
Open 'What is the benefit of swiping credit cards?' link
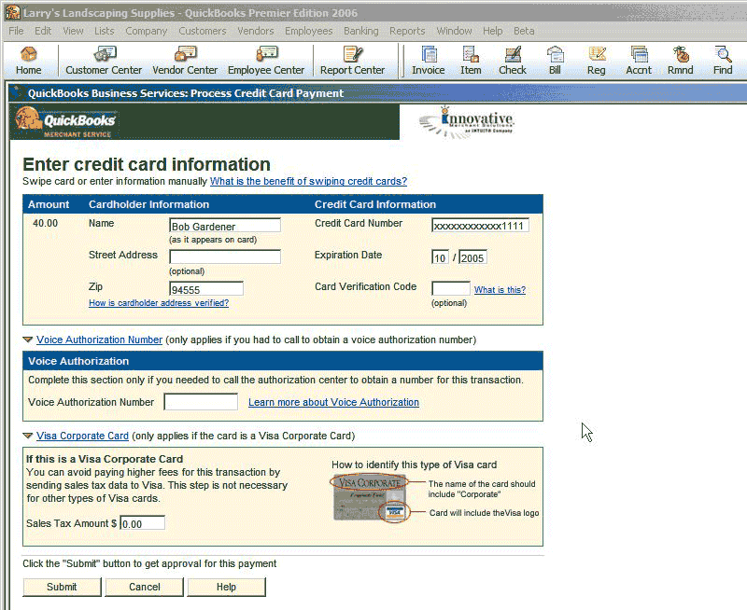coord(308,181)
